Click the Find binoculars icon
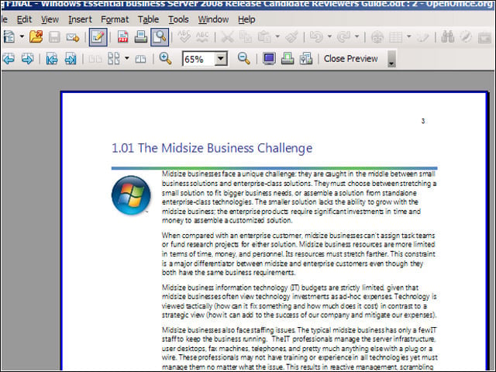Image resolution: width=496 pixels, height=372 pixels. point(448,37)
